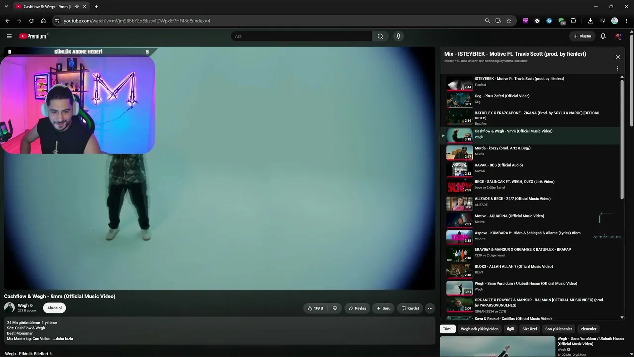Open the recommended Wegh - Sana Vuruldum thumbnail

(x=497, y=347)
